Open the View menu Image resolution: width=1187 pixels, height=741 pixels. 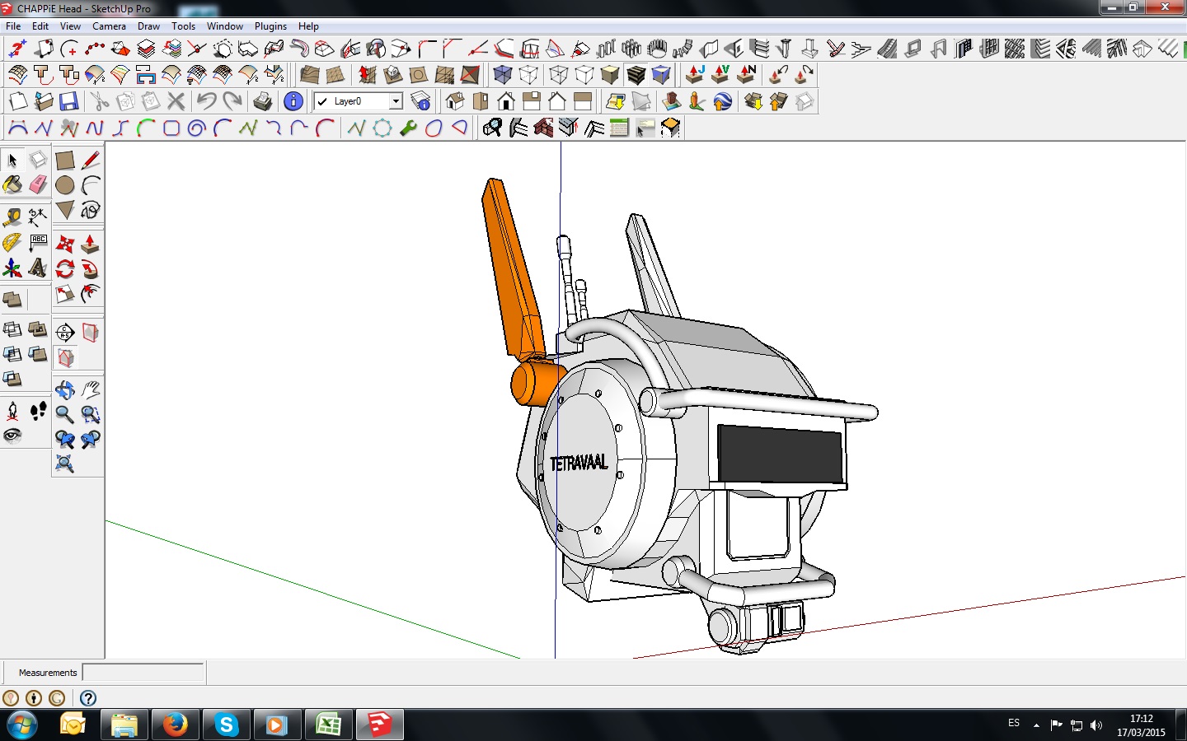[70, 26]
